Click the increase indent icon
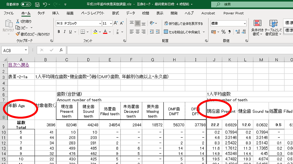293x164 pixels. 158,32
